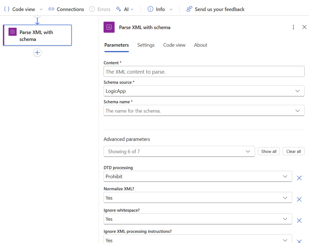This screenshot has height=243, width=309.
Task: Click into the Content input field
Action: coord(204,72)
